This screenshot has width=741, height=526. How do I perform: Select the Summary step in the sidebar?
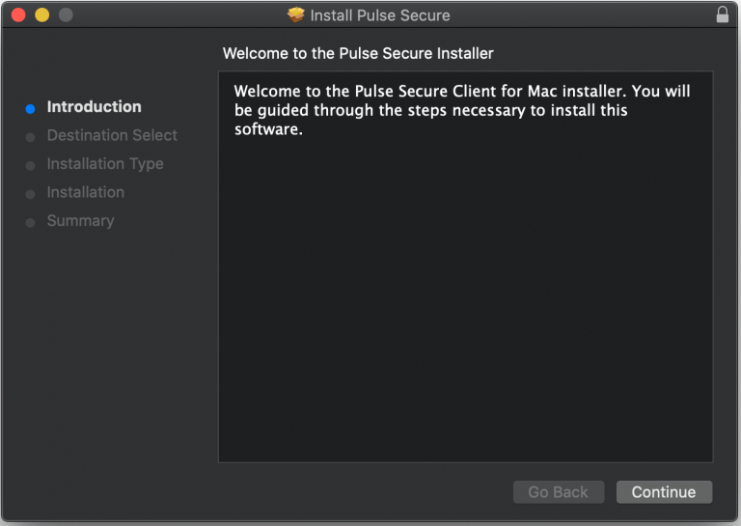click(x=80, y=221)
